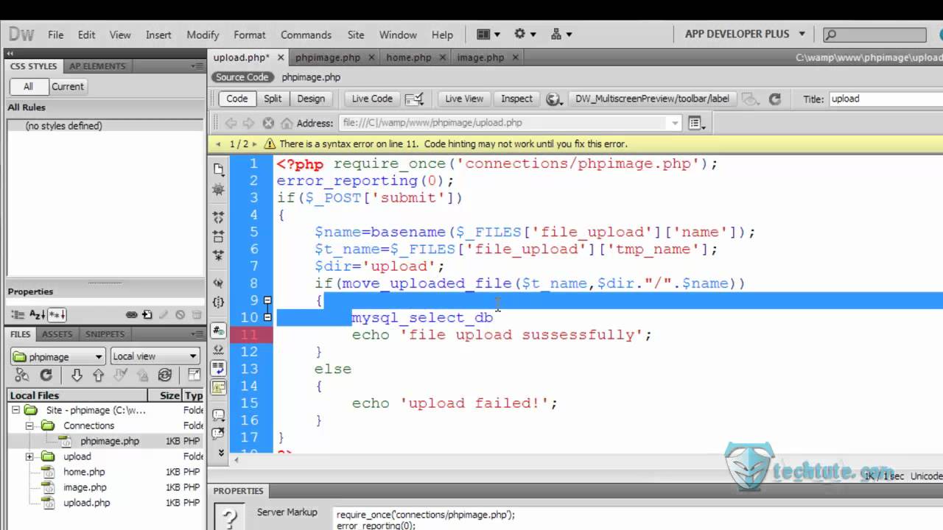This screenshot has width=943, height=530.
Task: Switch to home.php document tab
Action: (x=409, y=57)
